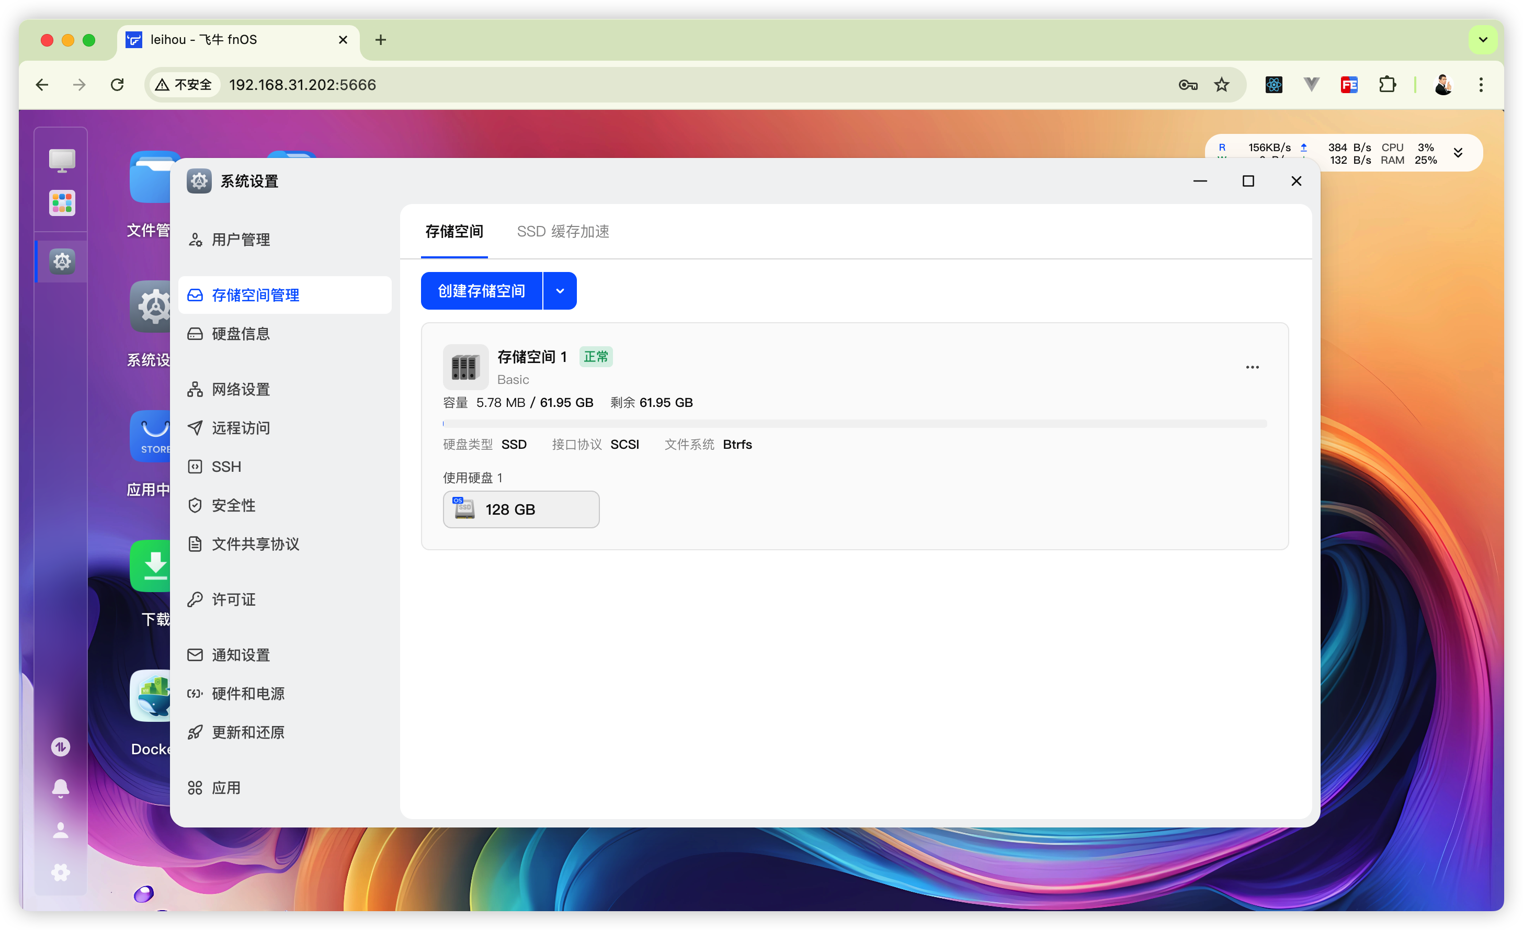Expand the network monitor widget chevron
The width and height of the screenshot is (1523, 930).
(x=1458, y=153)
